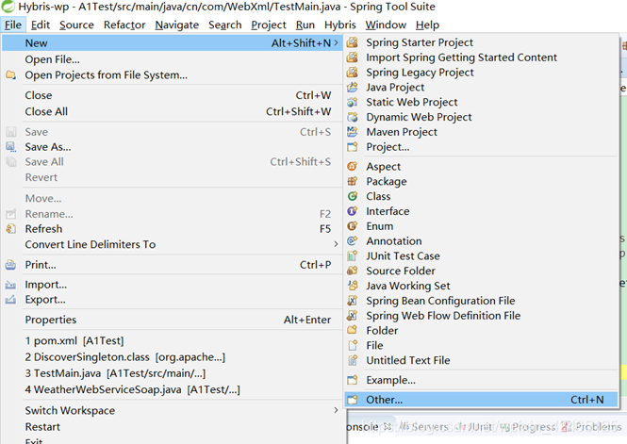The image size is (627, 444).
Task: Click the Maven Project icon
Action: [353, 132]
